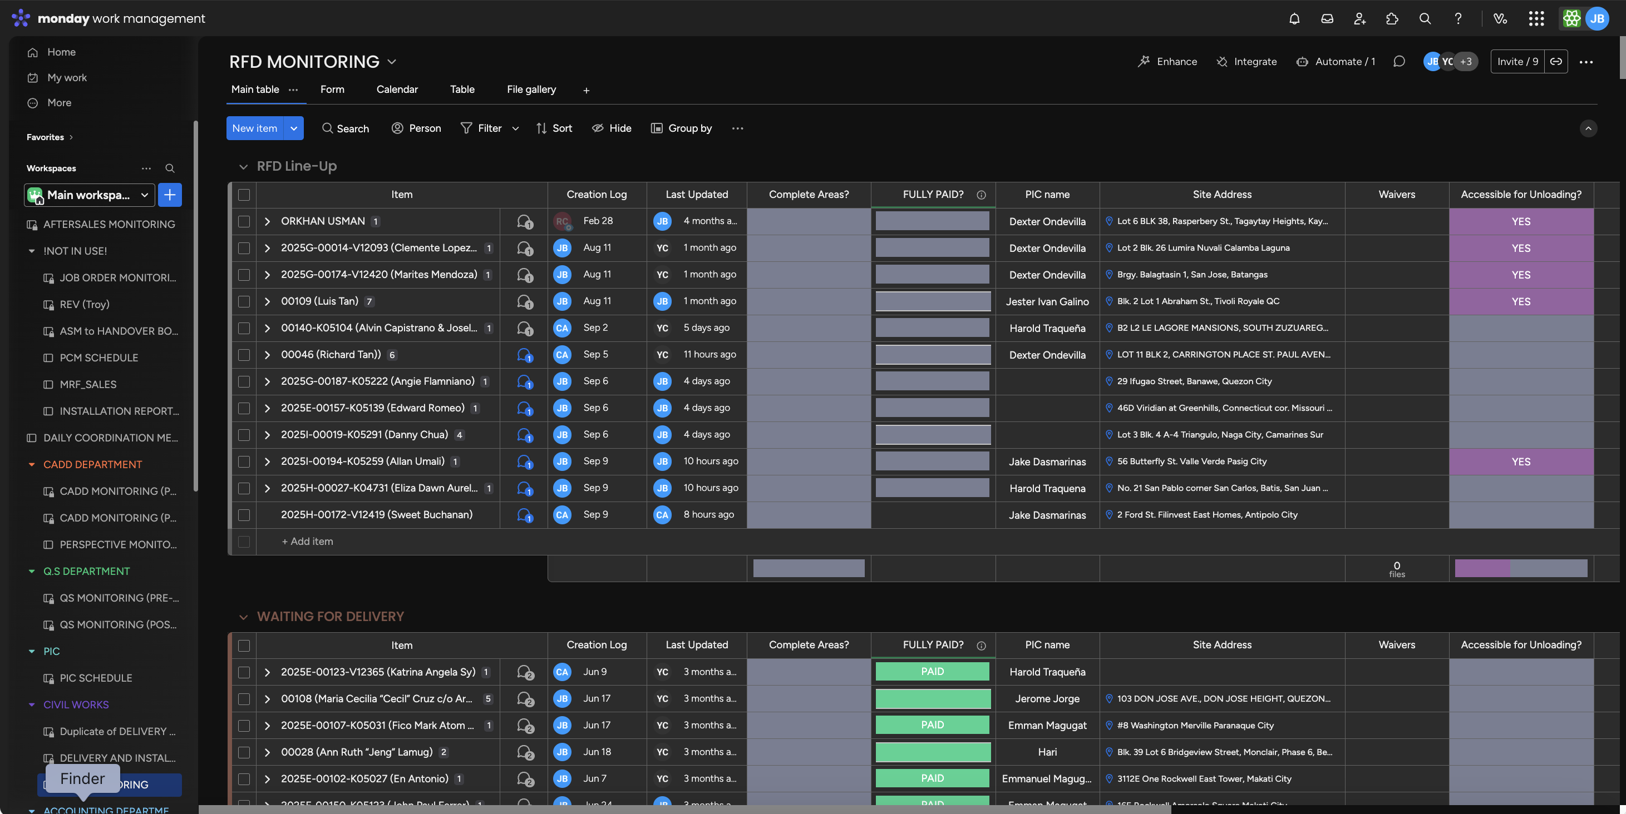
Task: Open the File gallery tab
Action: (x=531, y=90)
